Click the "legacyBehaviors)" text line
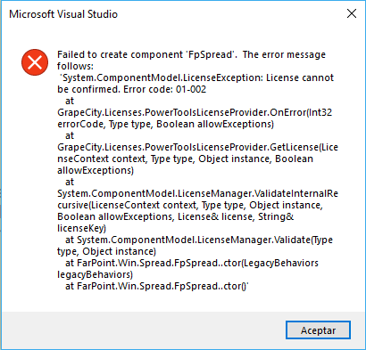 95,274
